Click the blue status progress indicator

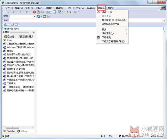point(104,136)
